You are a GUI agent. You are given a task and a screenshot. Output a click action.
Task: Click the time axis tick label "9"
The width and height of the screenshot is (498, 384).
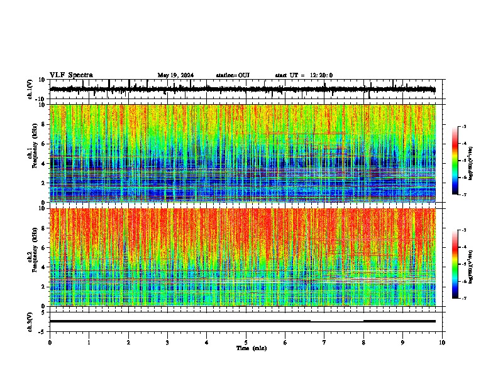pyautogui.click(x=402, y=343)
